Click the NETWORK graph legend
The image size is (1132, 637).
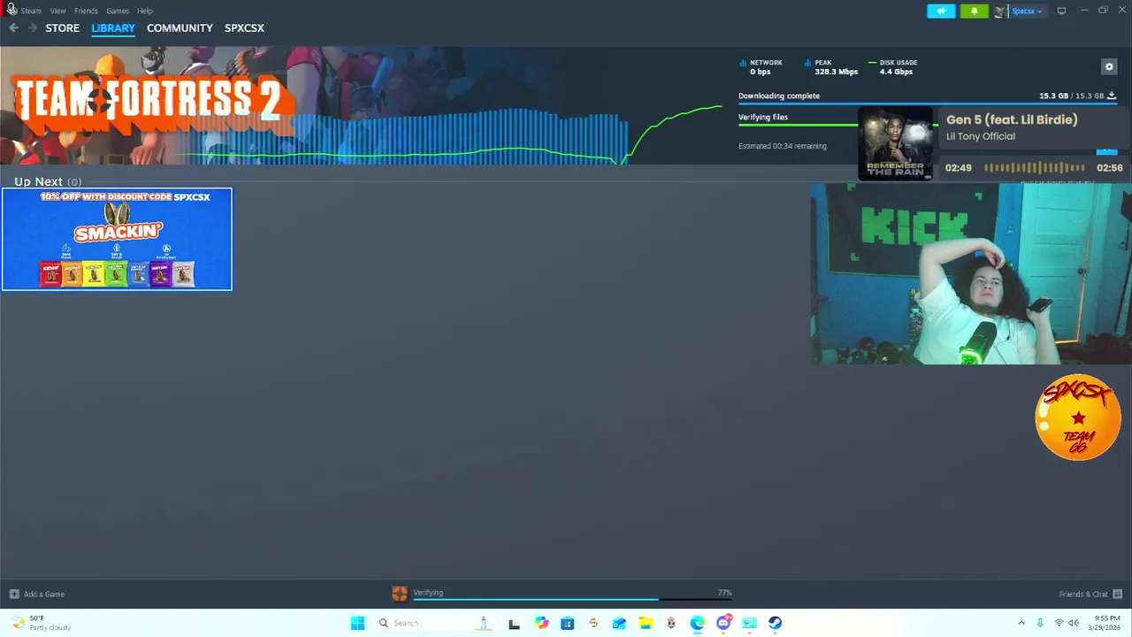point(761,67)
